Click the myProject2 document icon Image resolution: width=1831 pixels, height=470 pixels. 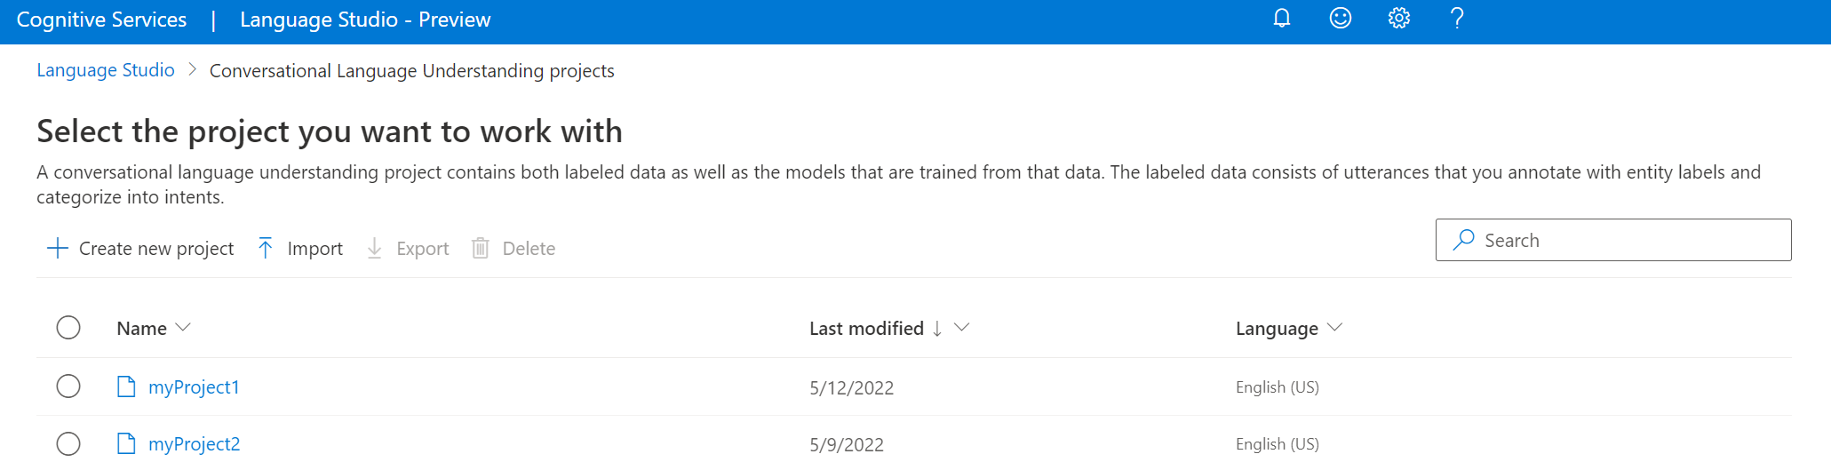[126, 443]
